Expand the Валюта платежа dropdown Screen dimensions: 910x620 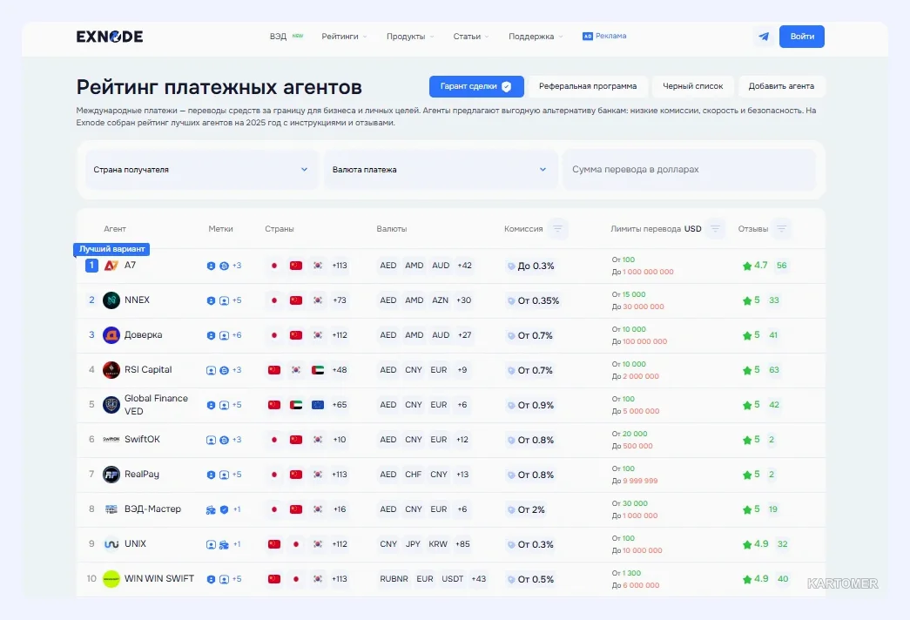442,170
